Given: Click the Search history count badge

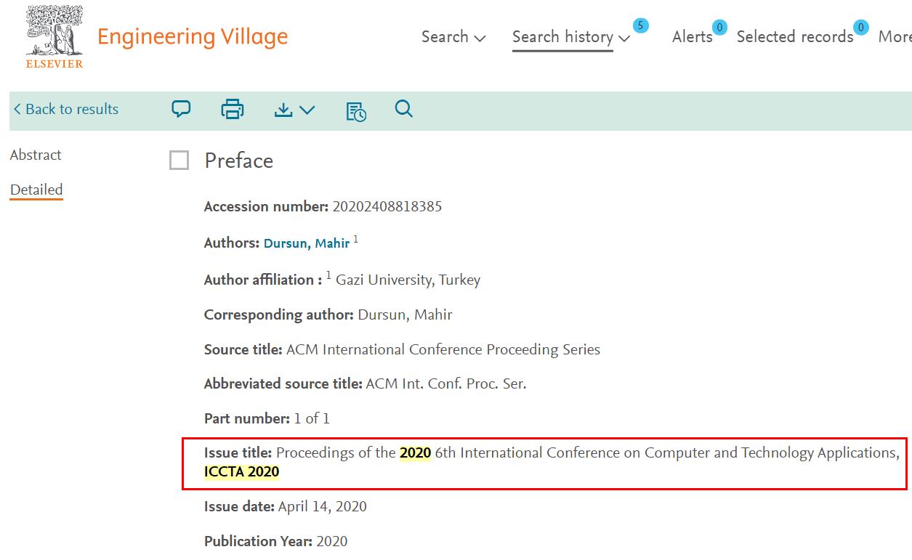Looking at the screenshot, I should tap(640, 26).
